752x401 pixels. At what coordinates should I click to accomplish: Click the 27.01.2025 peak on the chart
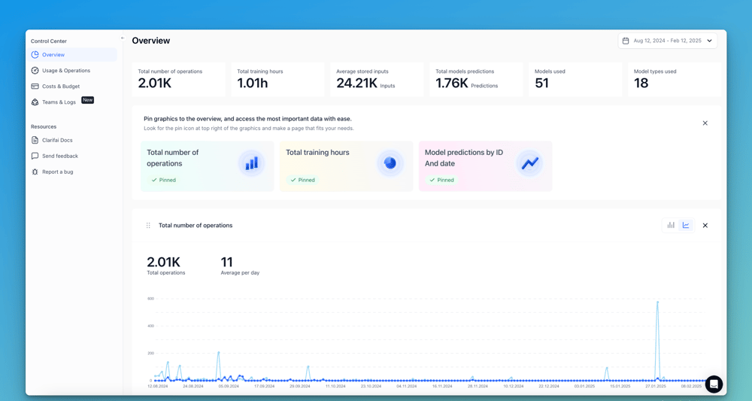[657, 303]
